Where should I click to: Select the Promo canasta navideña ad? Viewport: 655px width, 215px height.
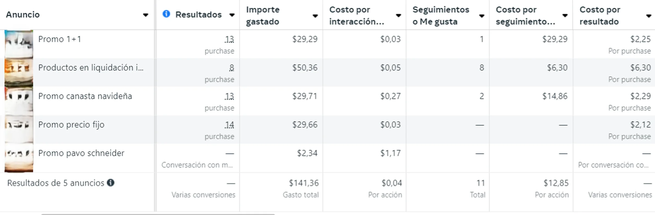(x=85, y=96)
